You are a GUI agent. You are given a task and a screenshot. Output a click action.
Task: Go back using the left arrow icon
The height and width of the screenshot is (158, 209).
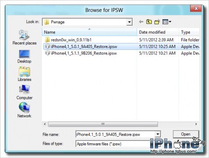coord(141,22)
